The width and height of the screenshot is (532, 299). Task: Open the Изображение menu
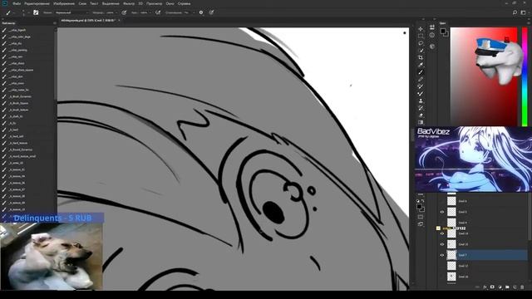click(x=64, y=3)
